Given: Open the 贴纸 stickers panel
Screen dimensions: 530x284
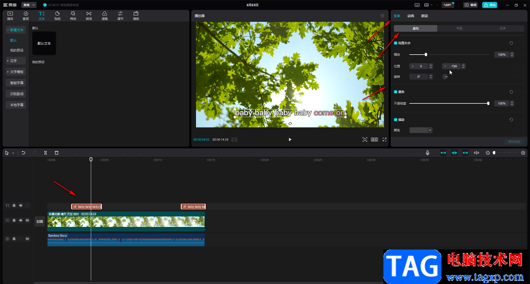Looking at the screenshot, I should (57, 16).
